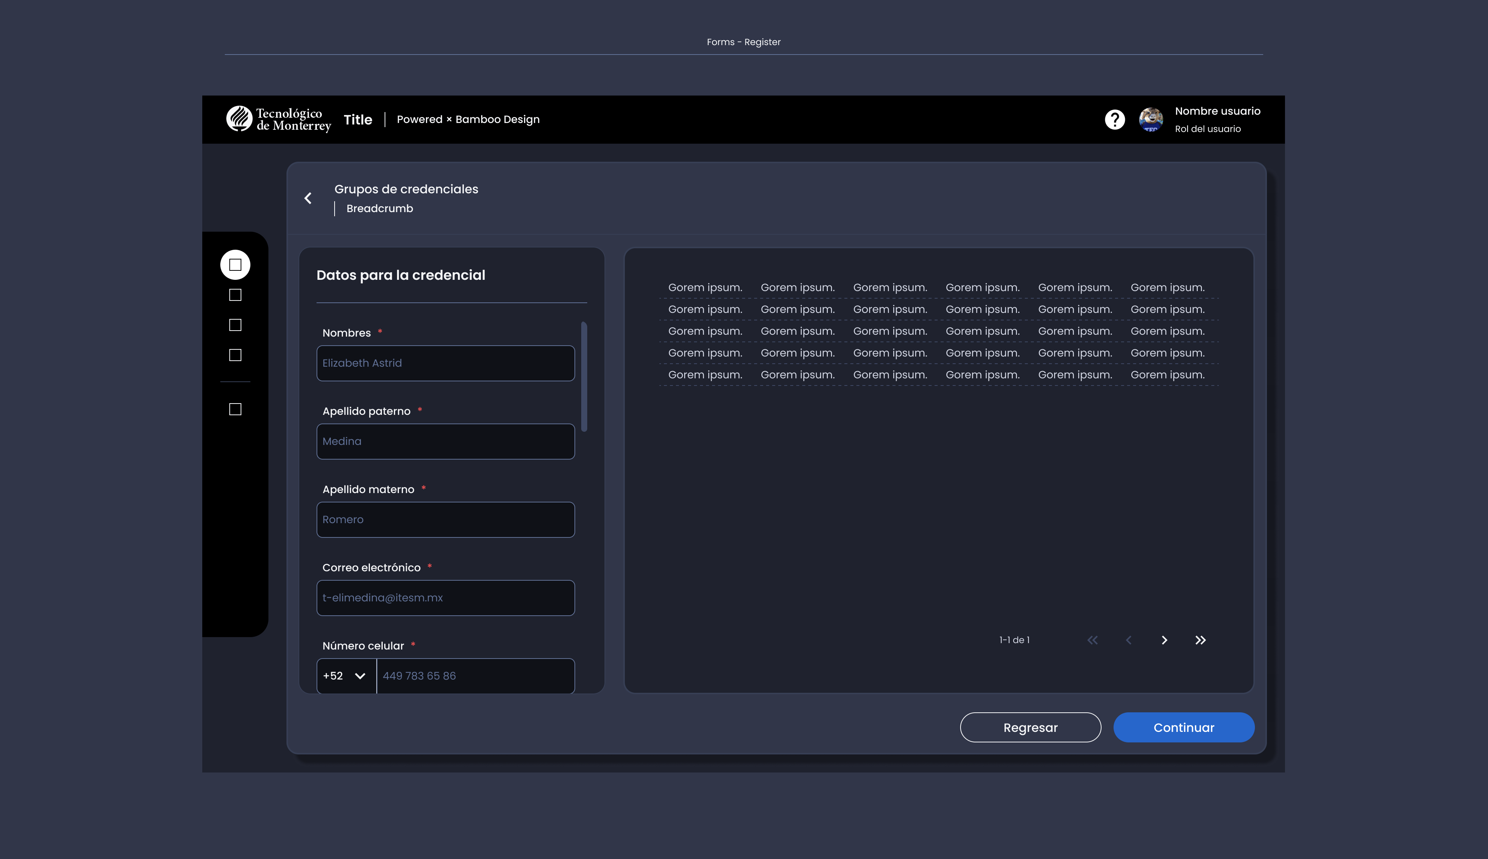Select the third sidebar square icon
The height and width of the screenshot is (859, 1488).
tap(235, 325)
